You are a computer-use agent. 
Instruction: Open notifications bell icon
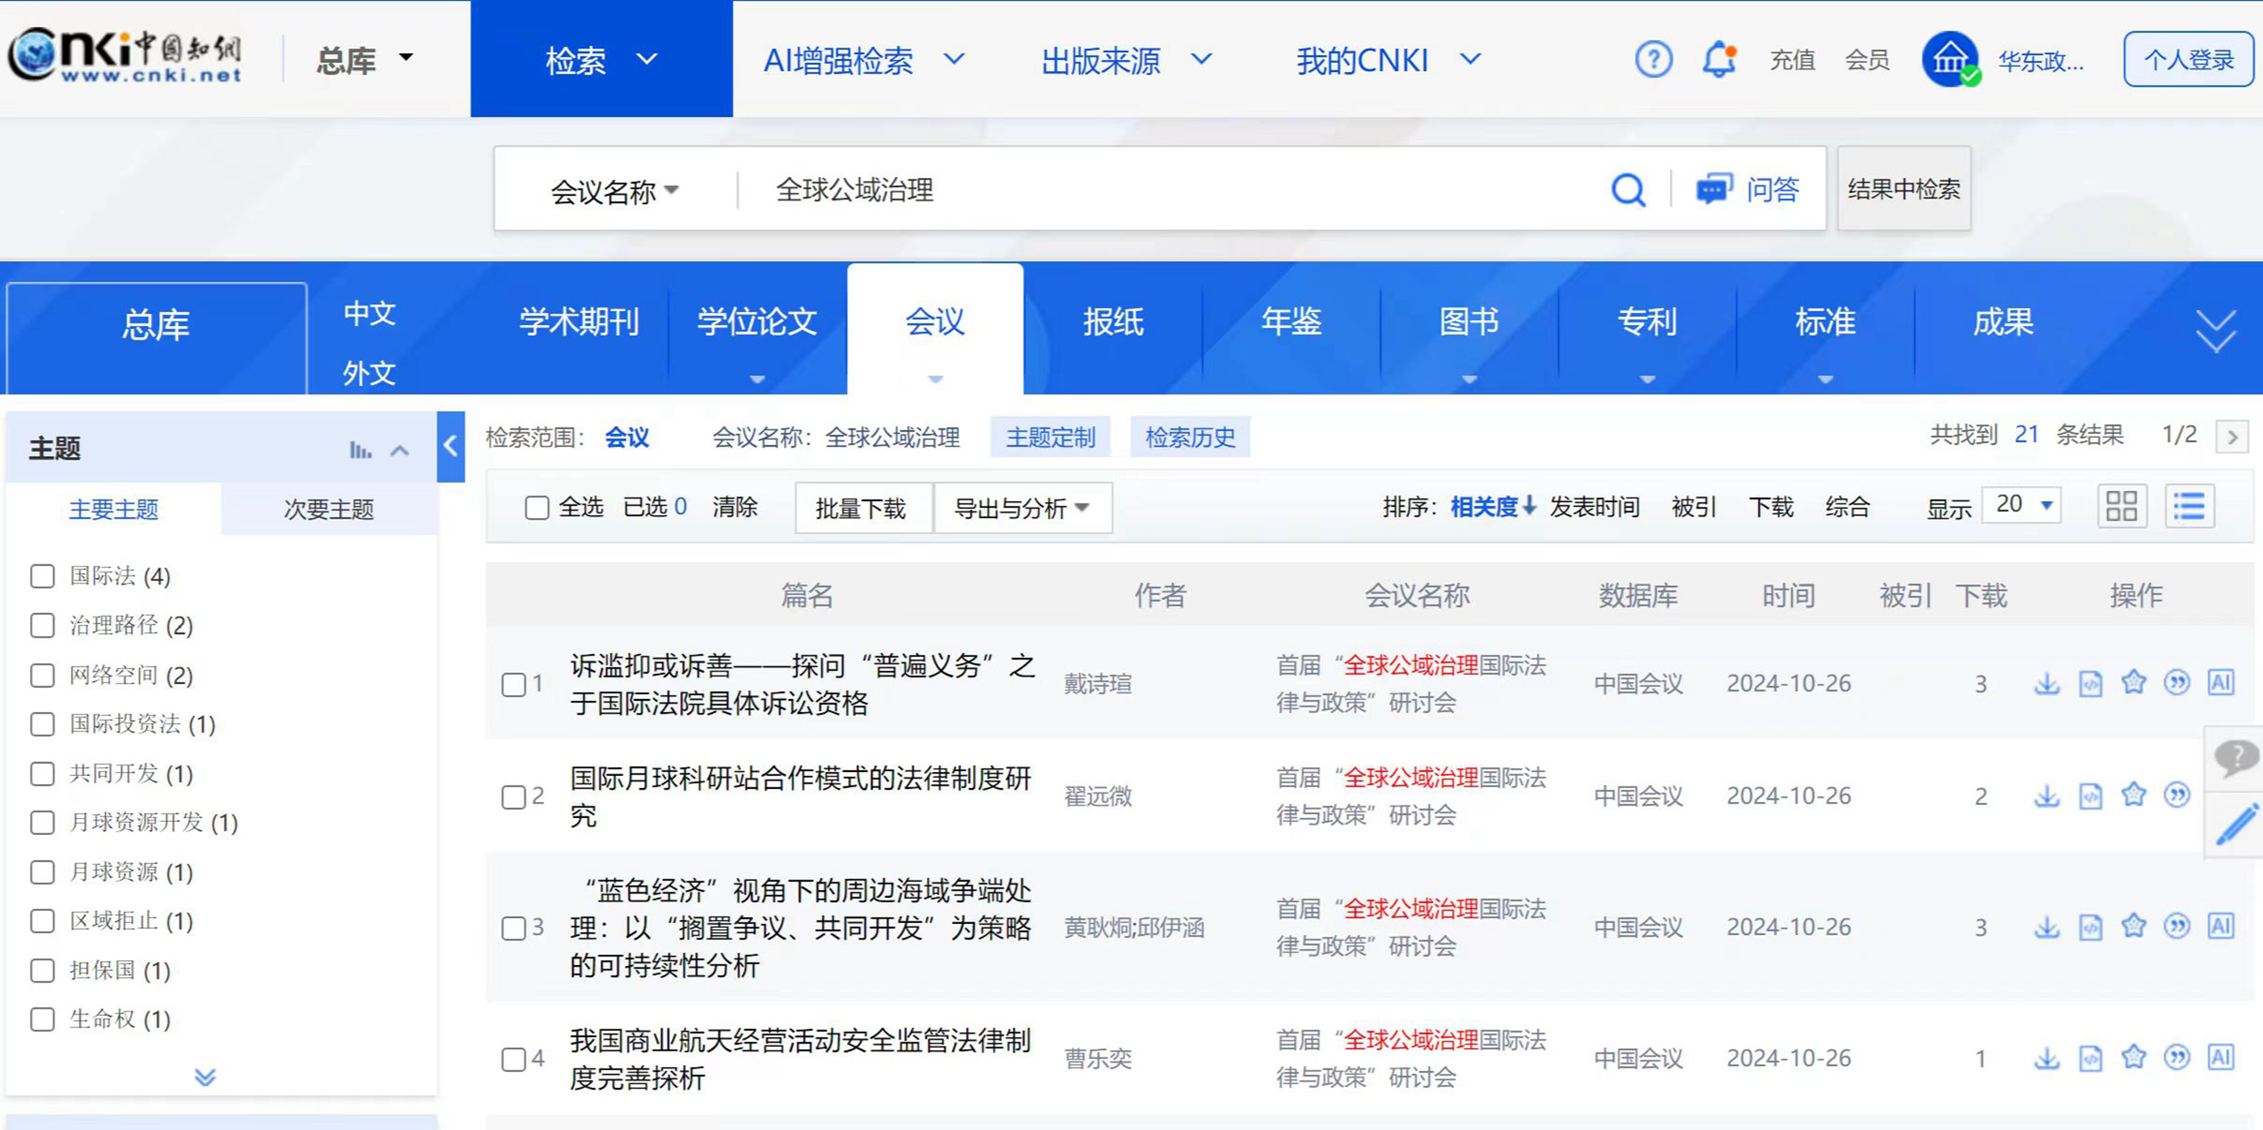(x=1718, y=60)
